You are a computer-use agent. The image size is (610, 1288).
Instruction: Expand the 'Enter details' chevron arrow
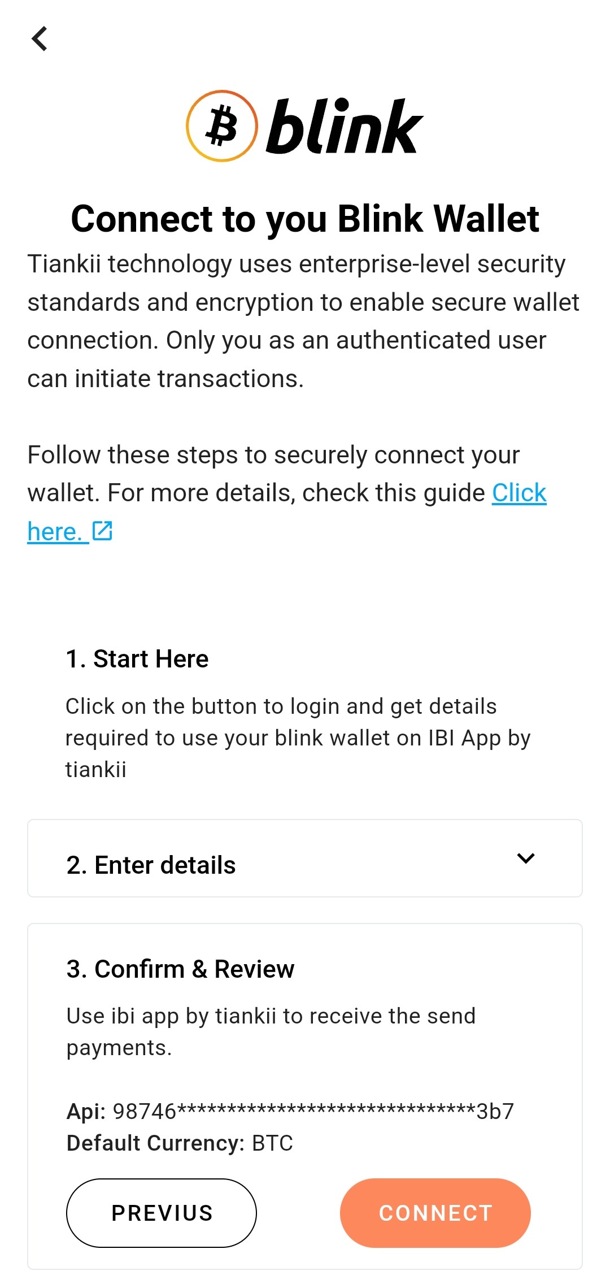coord(526,858)
